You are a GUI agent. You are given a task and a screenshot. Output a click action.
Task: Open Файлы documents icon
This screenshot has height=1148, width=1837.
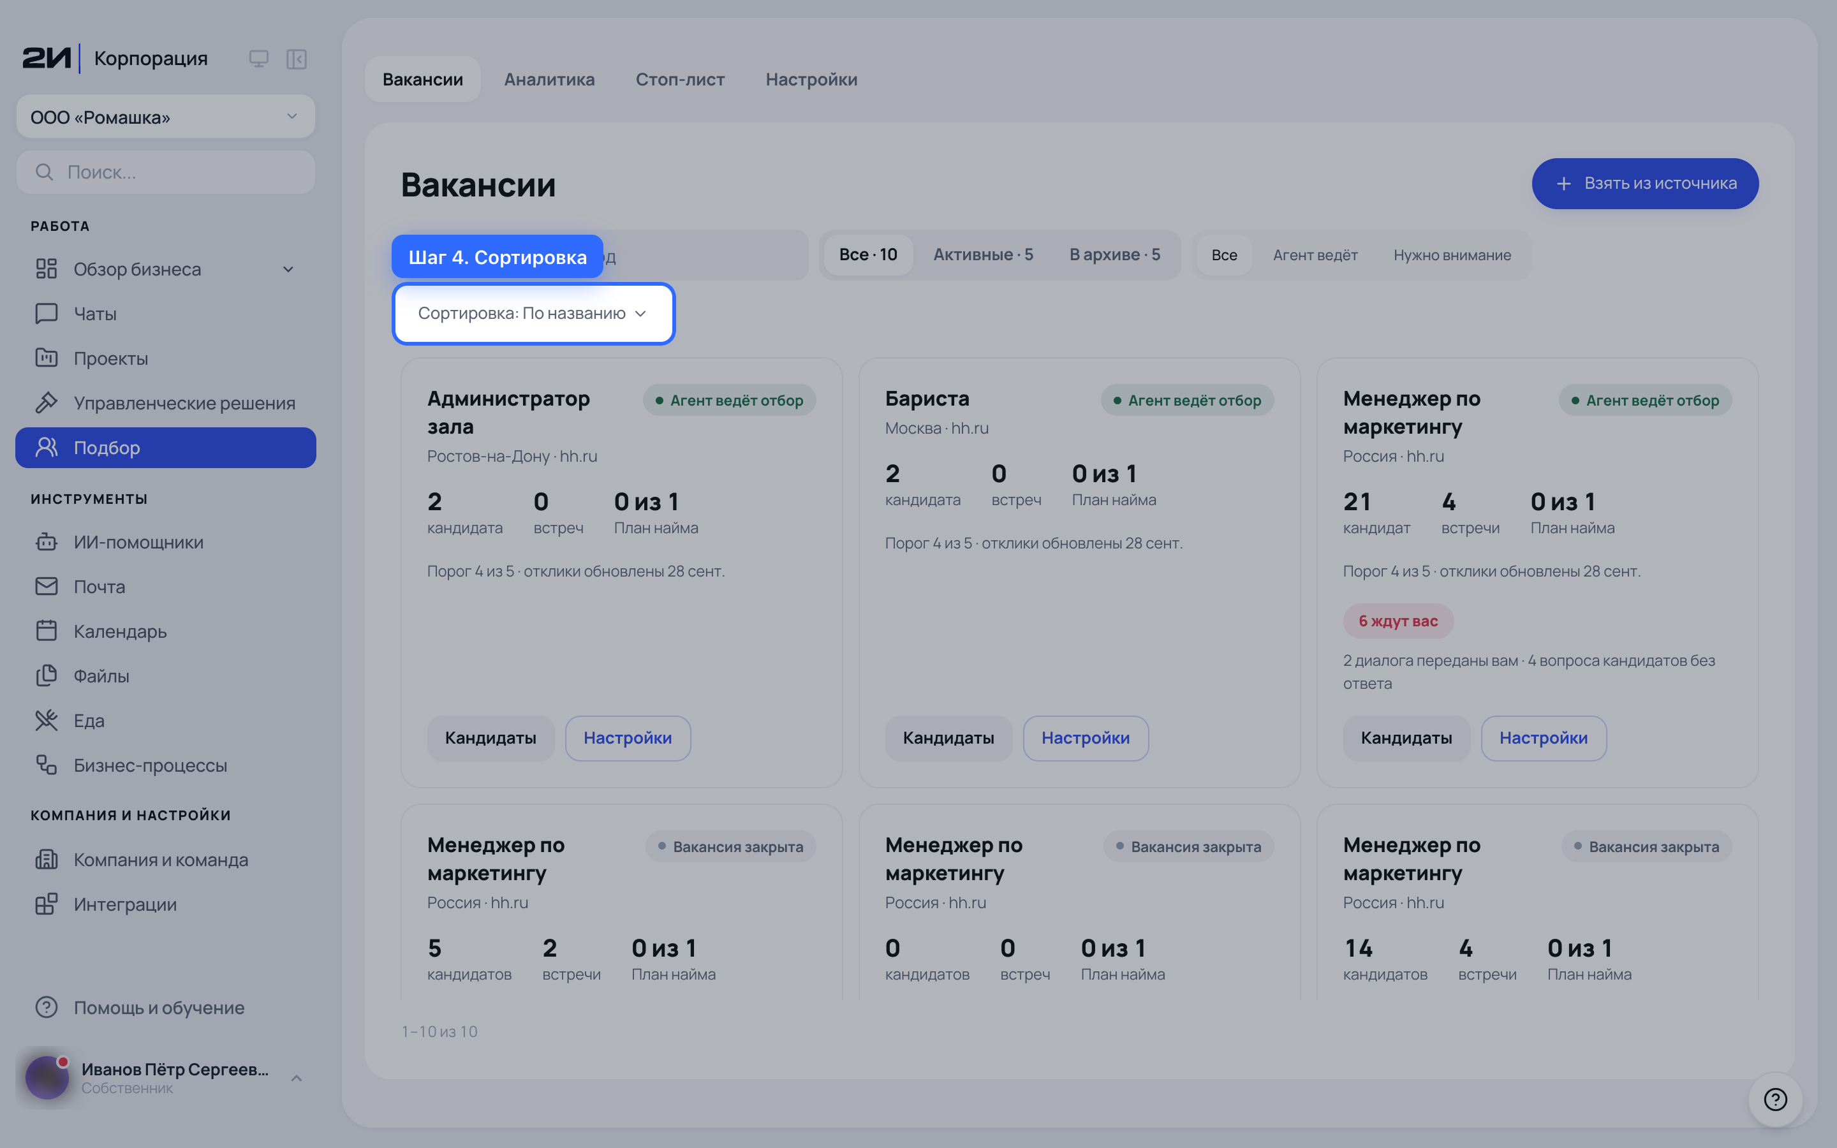(47, 675)
